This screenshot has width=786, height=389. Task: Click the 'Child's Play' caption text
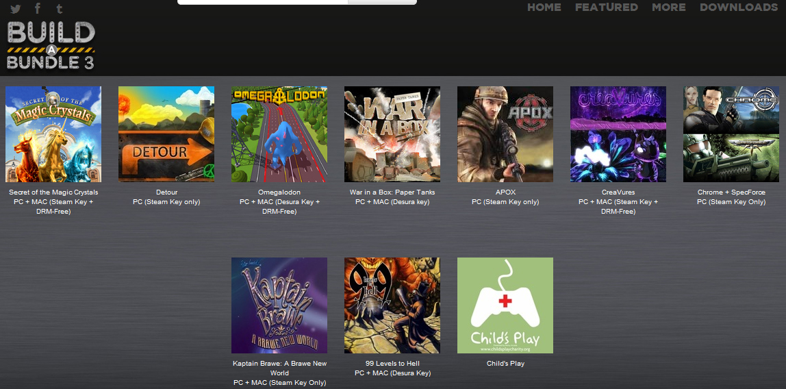pyautogui.click(x=505, y=364)
